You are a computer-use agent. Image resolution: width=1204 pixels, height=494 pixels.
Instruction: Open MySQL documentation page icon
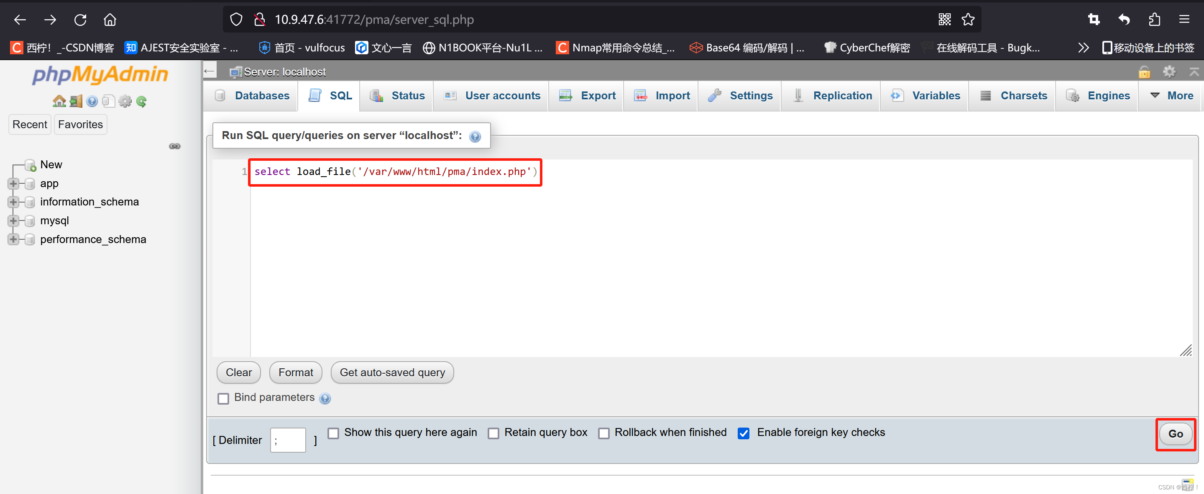[108, 101]
